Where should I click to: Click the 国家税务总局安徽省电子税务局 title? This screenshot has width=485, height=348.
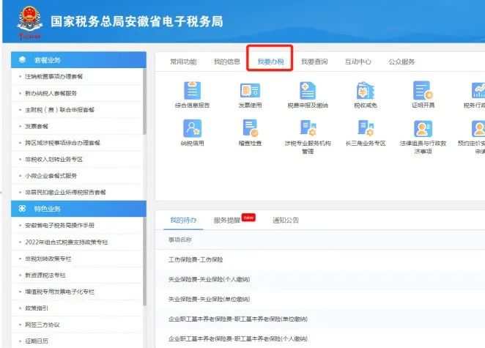(x=137, y=22)
